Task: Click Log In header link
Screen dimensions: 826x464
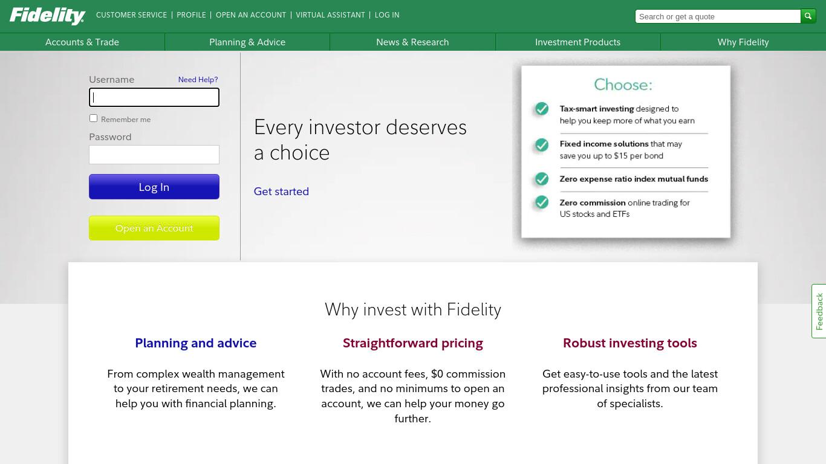Action: click(387, 15)
